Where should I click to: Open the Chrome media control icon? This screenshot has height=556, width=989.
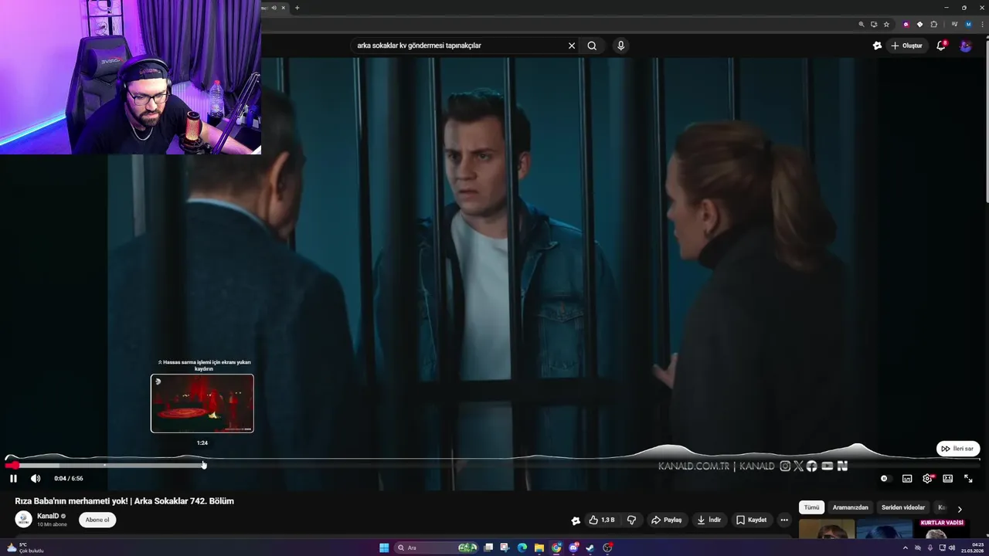[955, 24]
